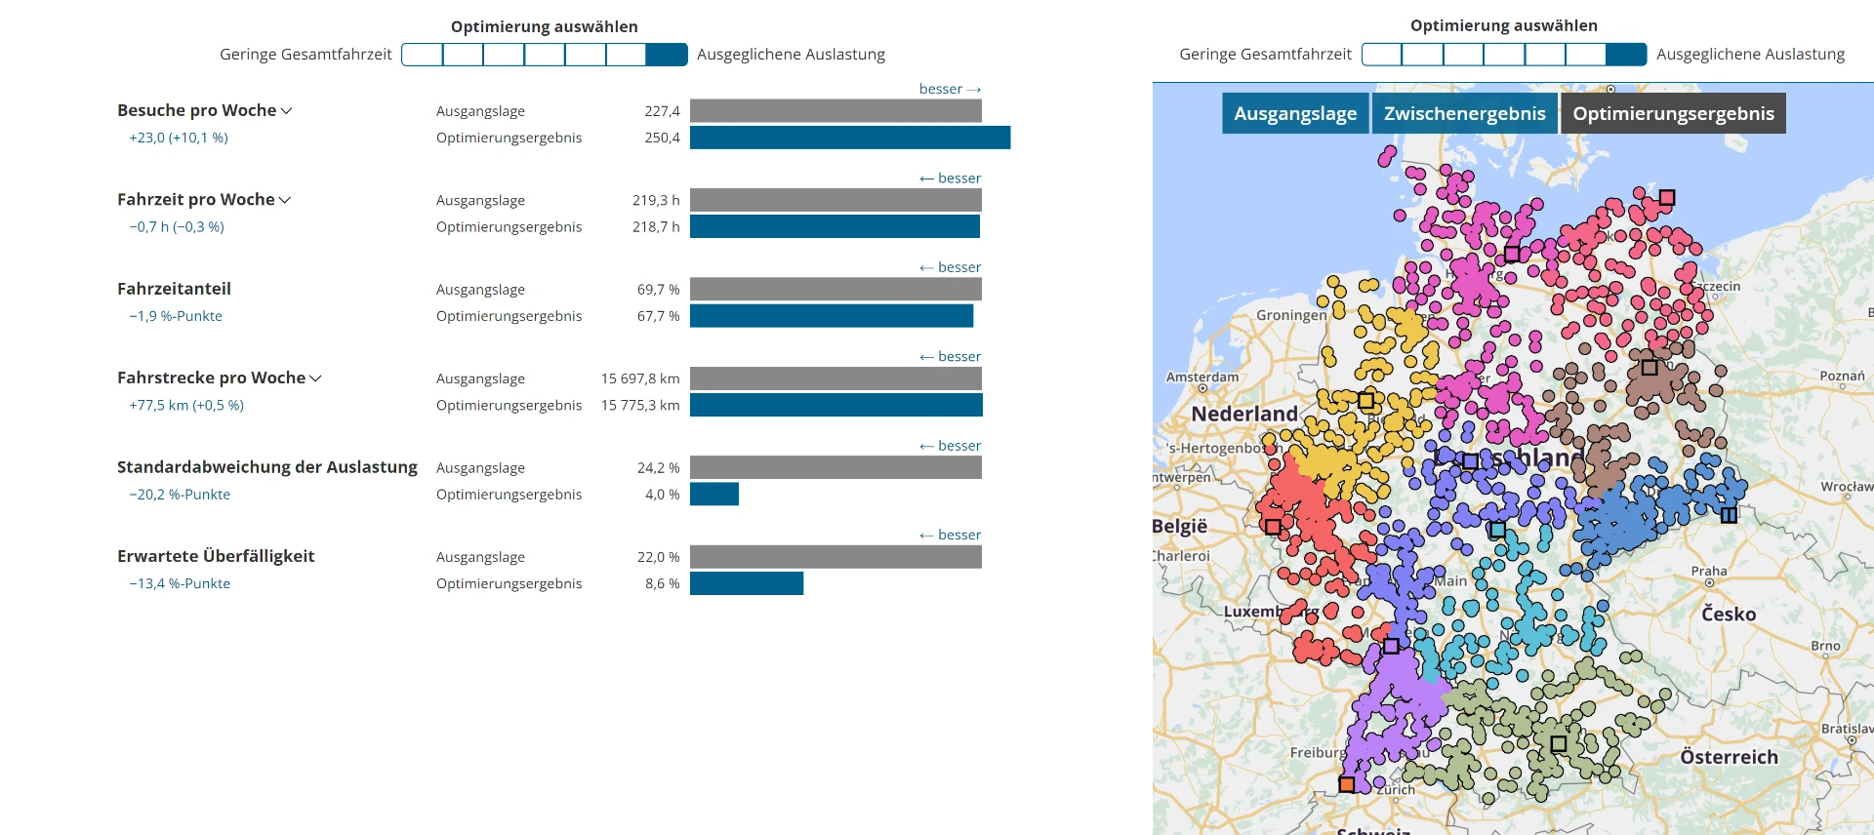Expand the Fahrstrecke pro Woche chevron

click(x=315, y=378)
